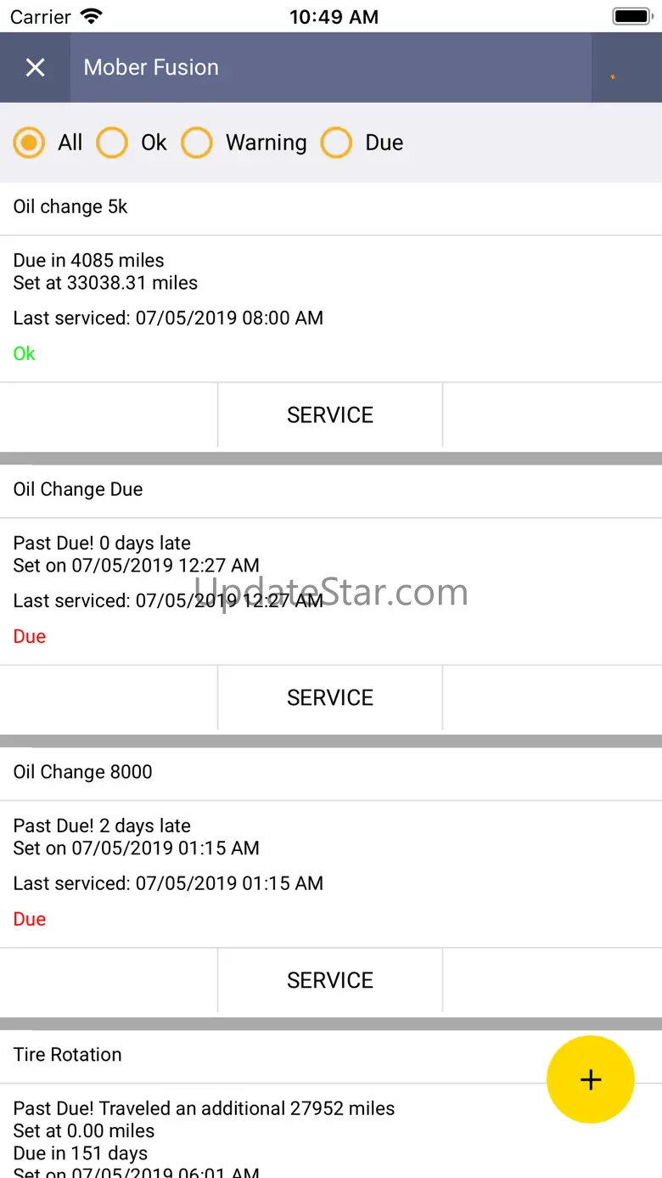Open the Oil change 5k title row
This screenshot has width=662, height=1178.
tap(71, 207)
